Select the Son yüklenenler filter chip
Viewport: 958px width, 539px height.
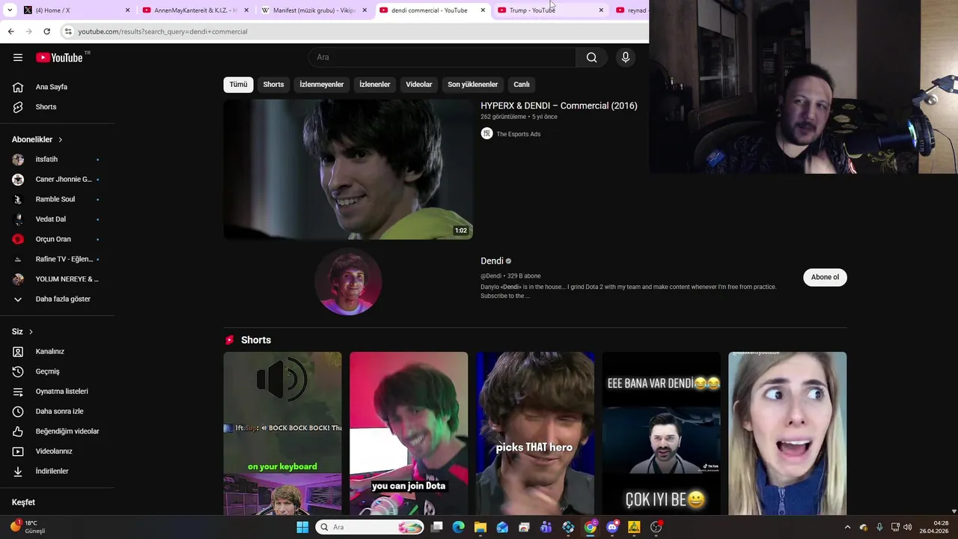coord(472,85)
